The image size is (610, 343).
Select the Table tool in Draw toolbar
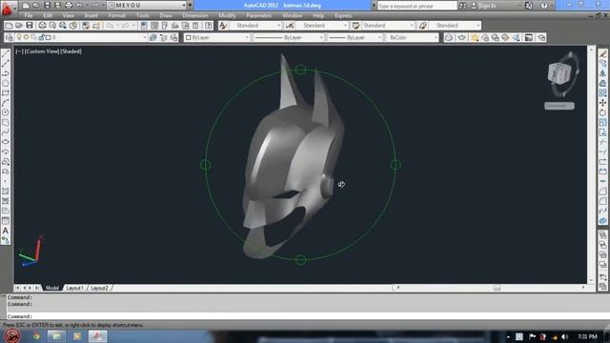(x=6, y=220)
